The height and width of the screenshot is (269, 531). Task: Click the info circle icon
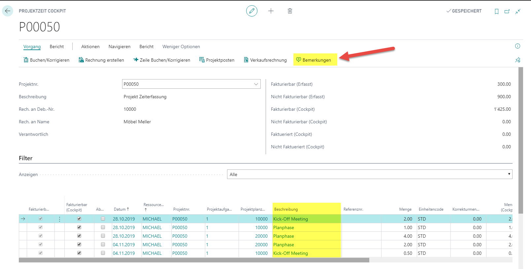[x=517, y=46]
